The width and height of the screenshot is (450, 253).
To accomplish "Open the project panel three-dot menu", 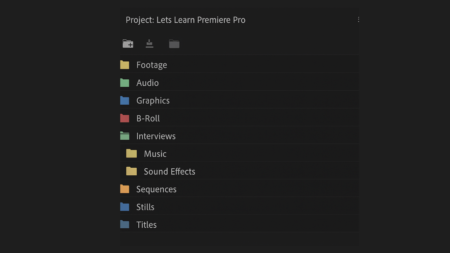I will pos(358,20).
